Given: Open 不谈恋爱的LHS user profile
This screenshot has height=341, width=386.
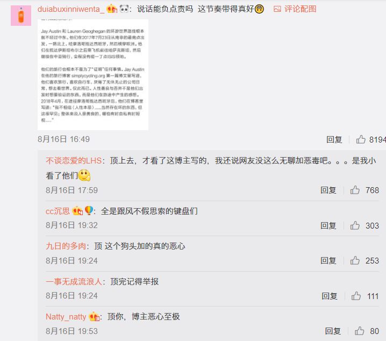Looking at the screenshot, I should pos(74,161).
